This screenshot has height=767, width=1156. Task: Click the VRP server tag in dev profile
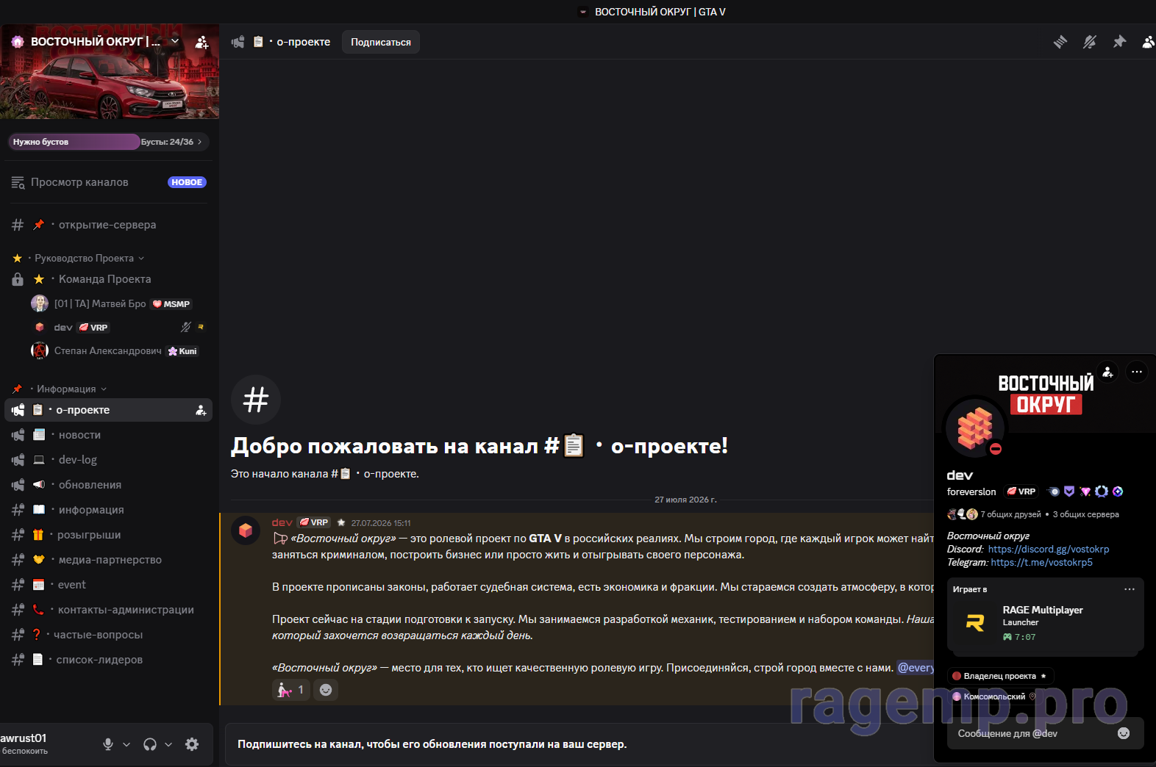click(1021, 491)
